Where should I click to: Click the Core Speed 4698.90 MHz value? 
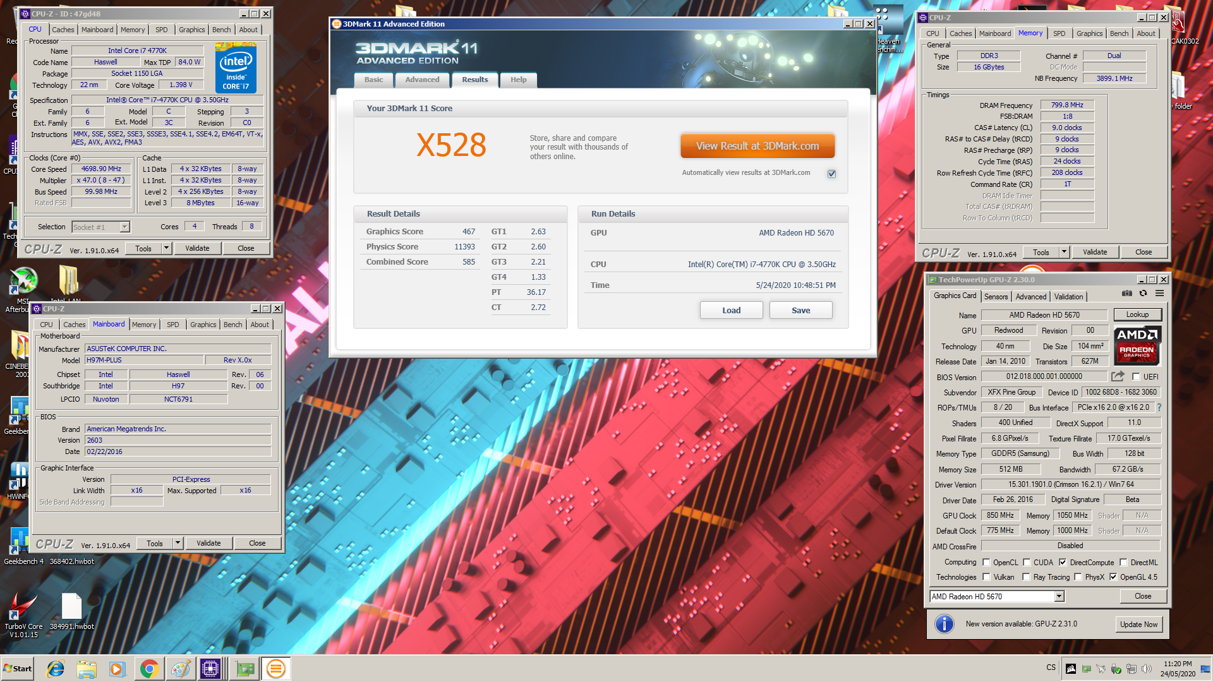pos(101,169)
